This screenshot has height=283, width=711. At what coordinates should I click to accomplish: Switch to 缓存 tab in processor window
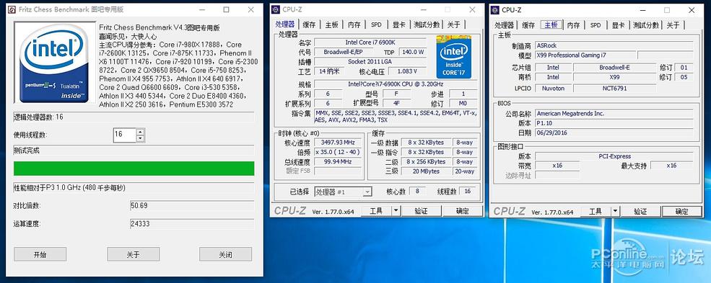tap(309, 25)
